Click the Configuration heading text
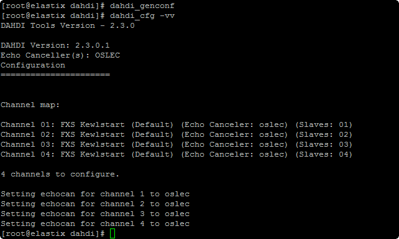This screenshot has height=239, width=399. click(x=33, y=65)
